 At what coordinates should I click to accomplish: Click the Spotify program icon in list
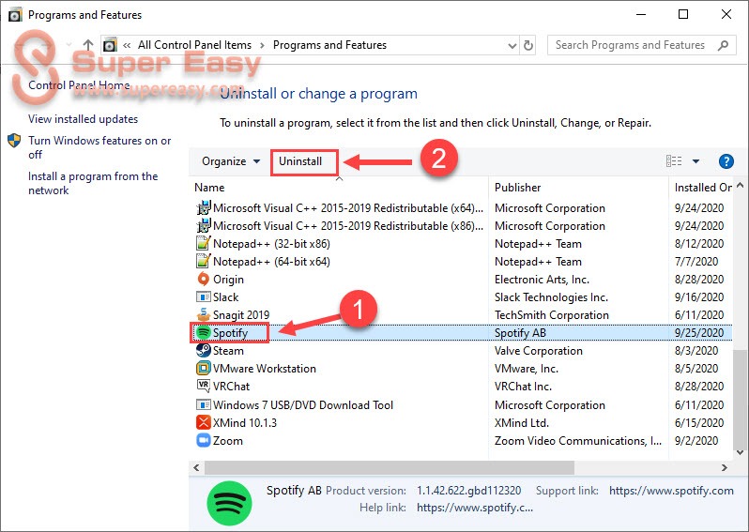pos(204,332)
